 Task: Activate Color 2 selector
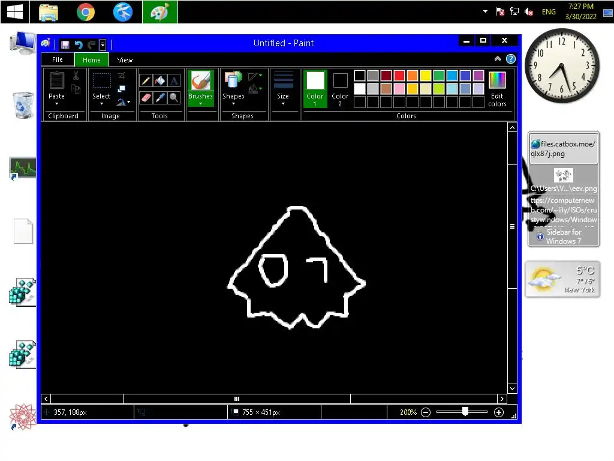click(x=340, y=89)
